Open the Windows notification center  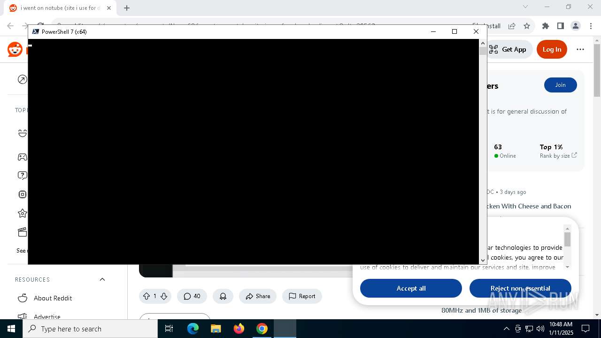coord(586,329)
